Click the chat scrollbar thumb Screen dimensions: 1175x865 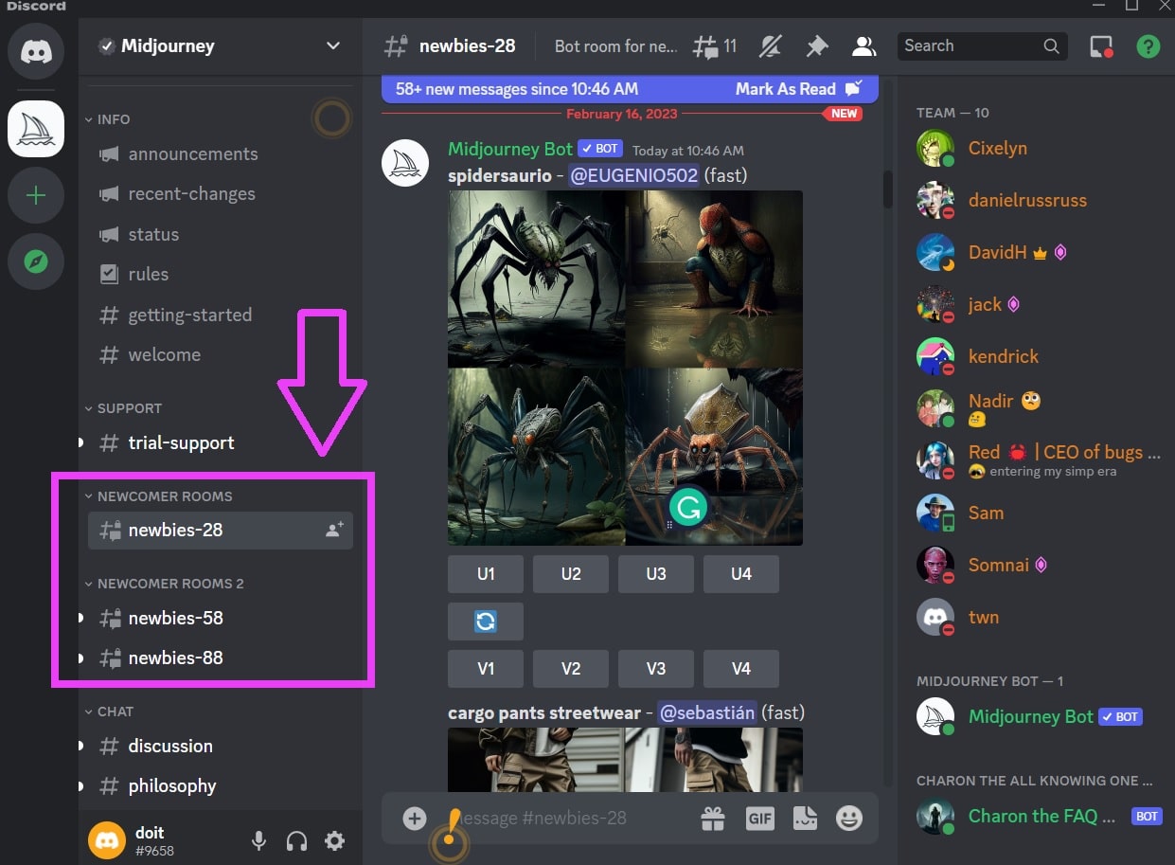[x=887, y=189]
